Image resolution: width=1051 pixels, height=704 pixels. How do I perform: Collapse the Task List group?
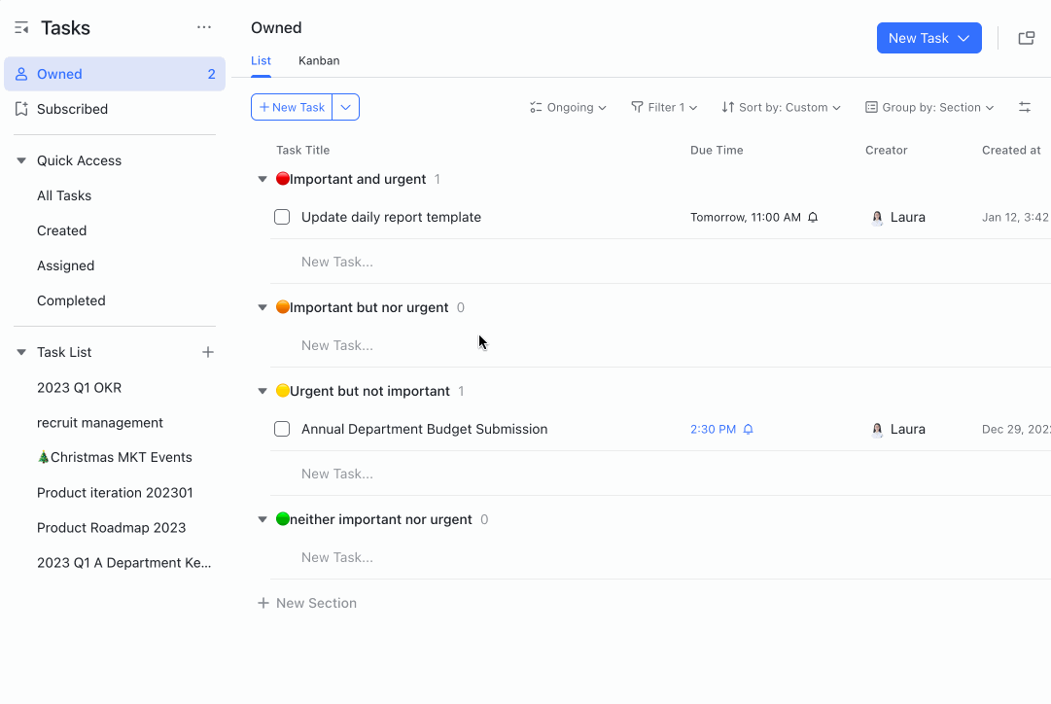coord(21,352)
